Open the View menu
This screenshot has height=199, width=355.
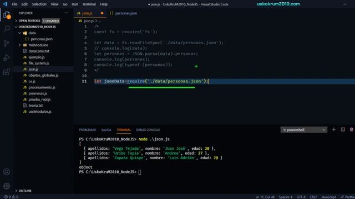coord(54,4)
